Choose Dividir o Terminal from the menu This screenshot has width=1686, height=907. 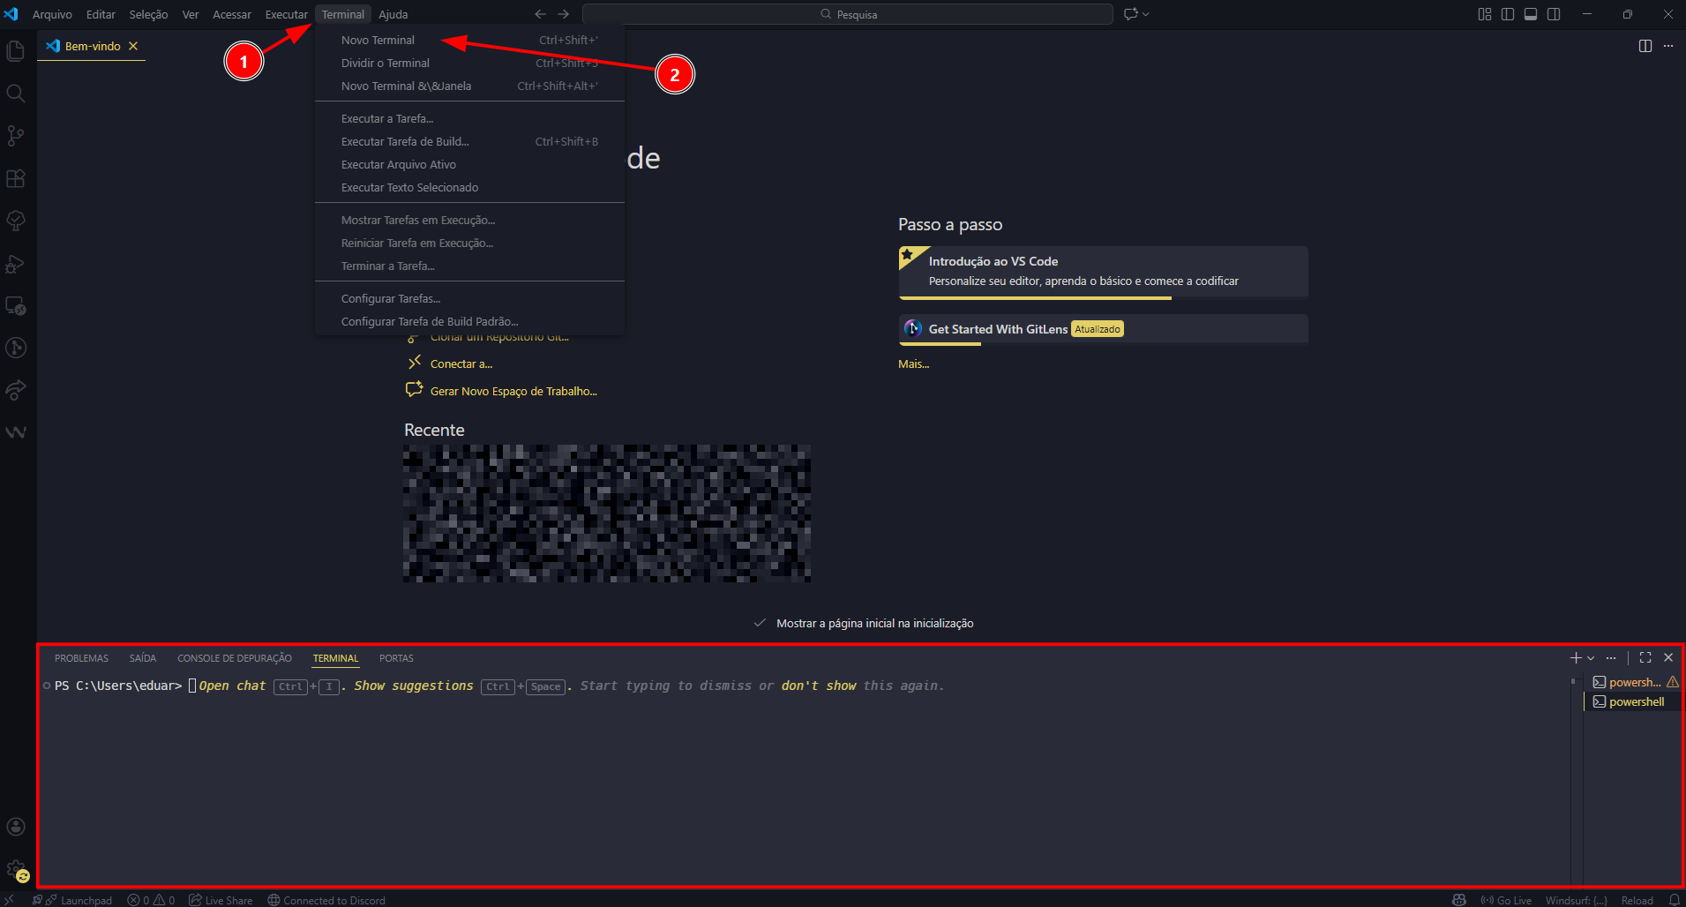(469, 63)
